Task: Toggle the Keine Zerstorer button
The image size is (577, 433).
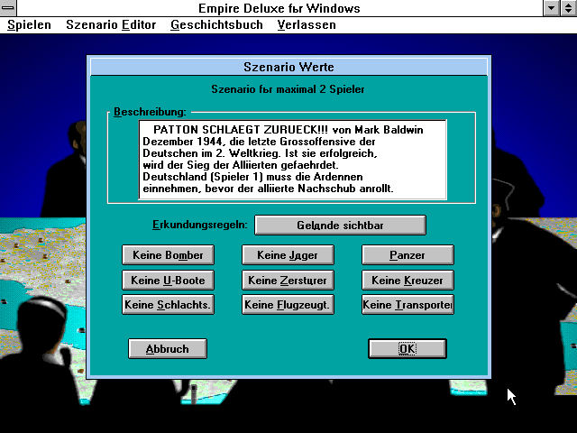Action: tap(288, 281)
